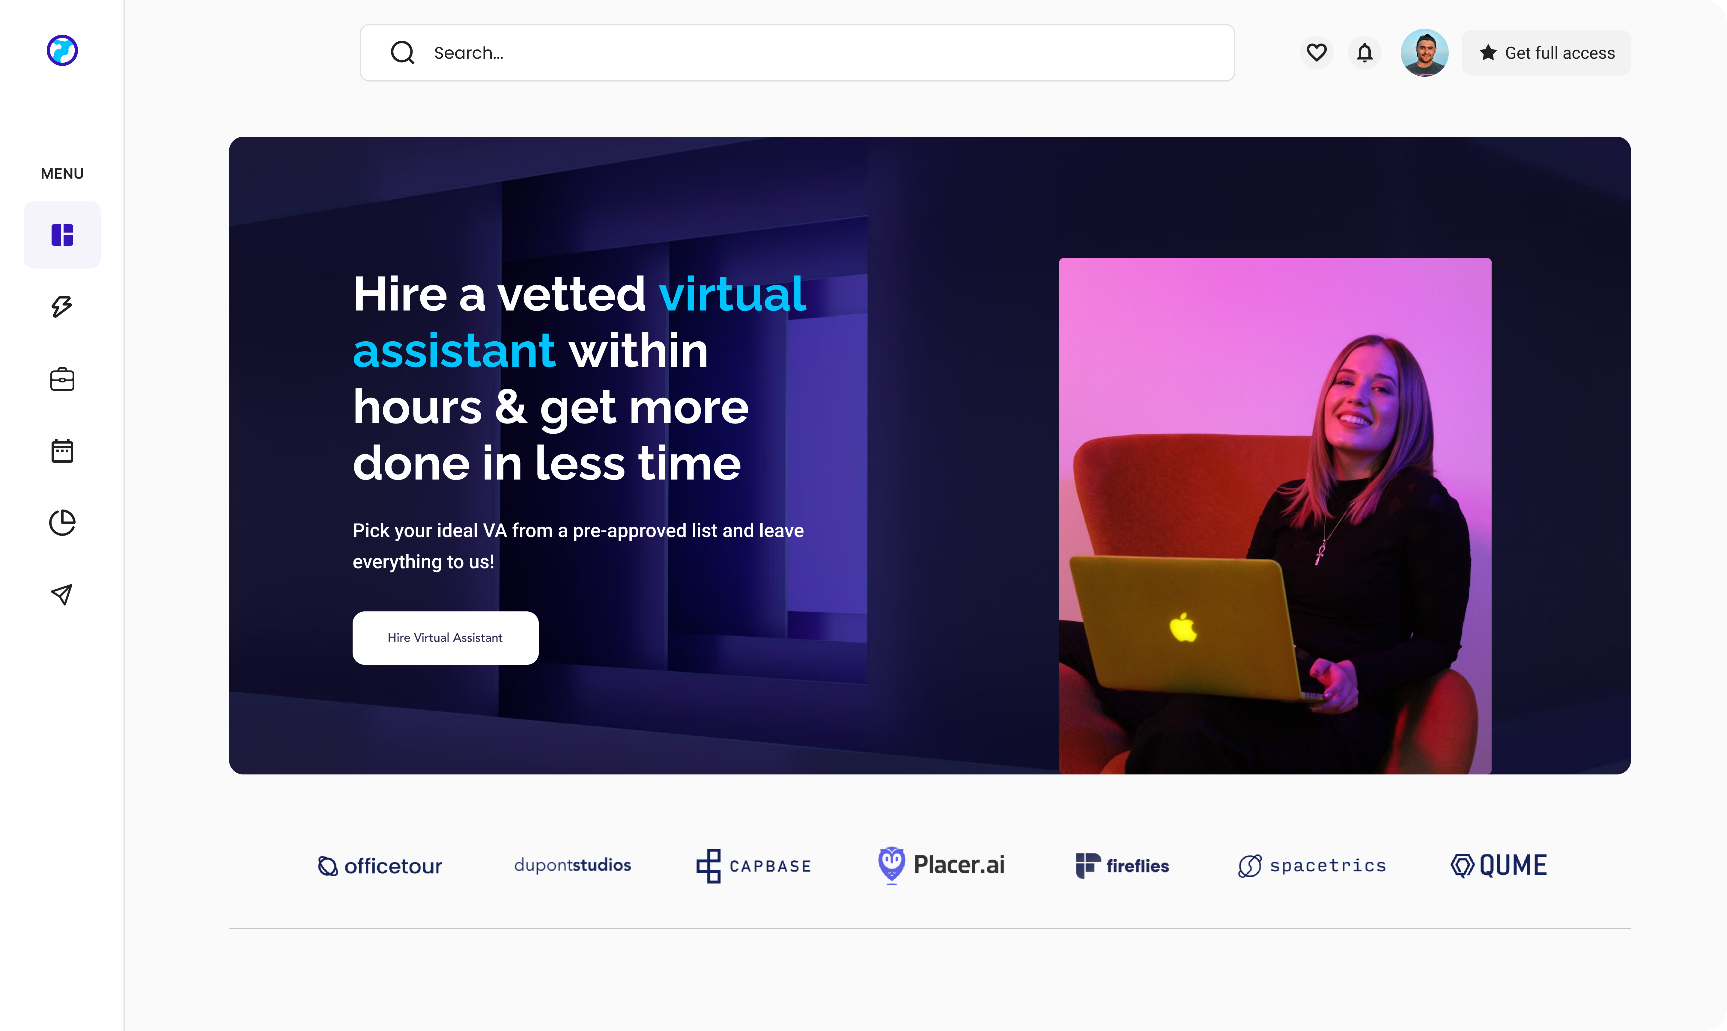Select the lightning bolt sidebar icon
The image size is (1727, 1031).
pos(62,306)
